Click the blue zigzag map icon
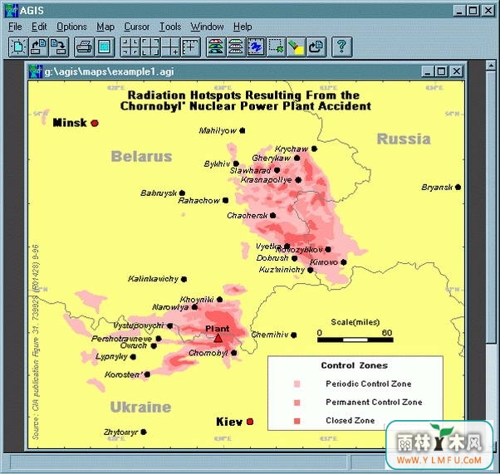The width and height of the screenshot is (500, 474). coord(256,46)
